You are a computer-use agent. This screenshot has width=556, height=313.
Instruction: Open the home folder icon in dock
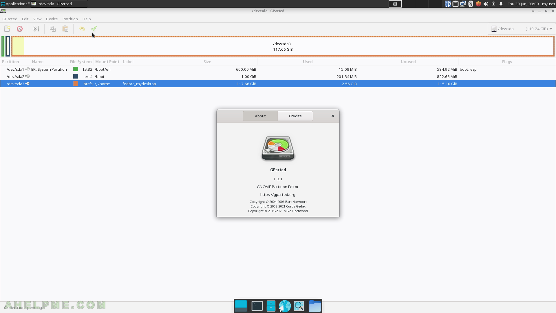pyautogui.click(x=315, y=306)
